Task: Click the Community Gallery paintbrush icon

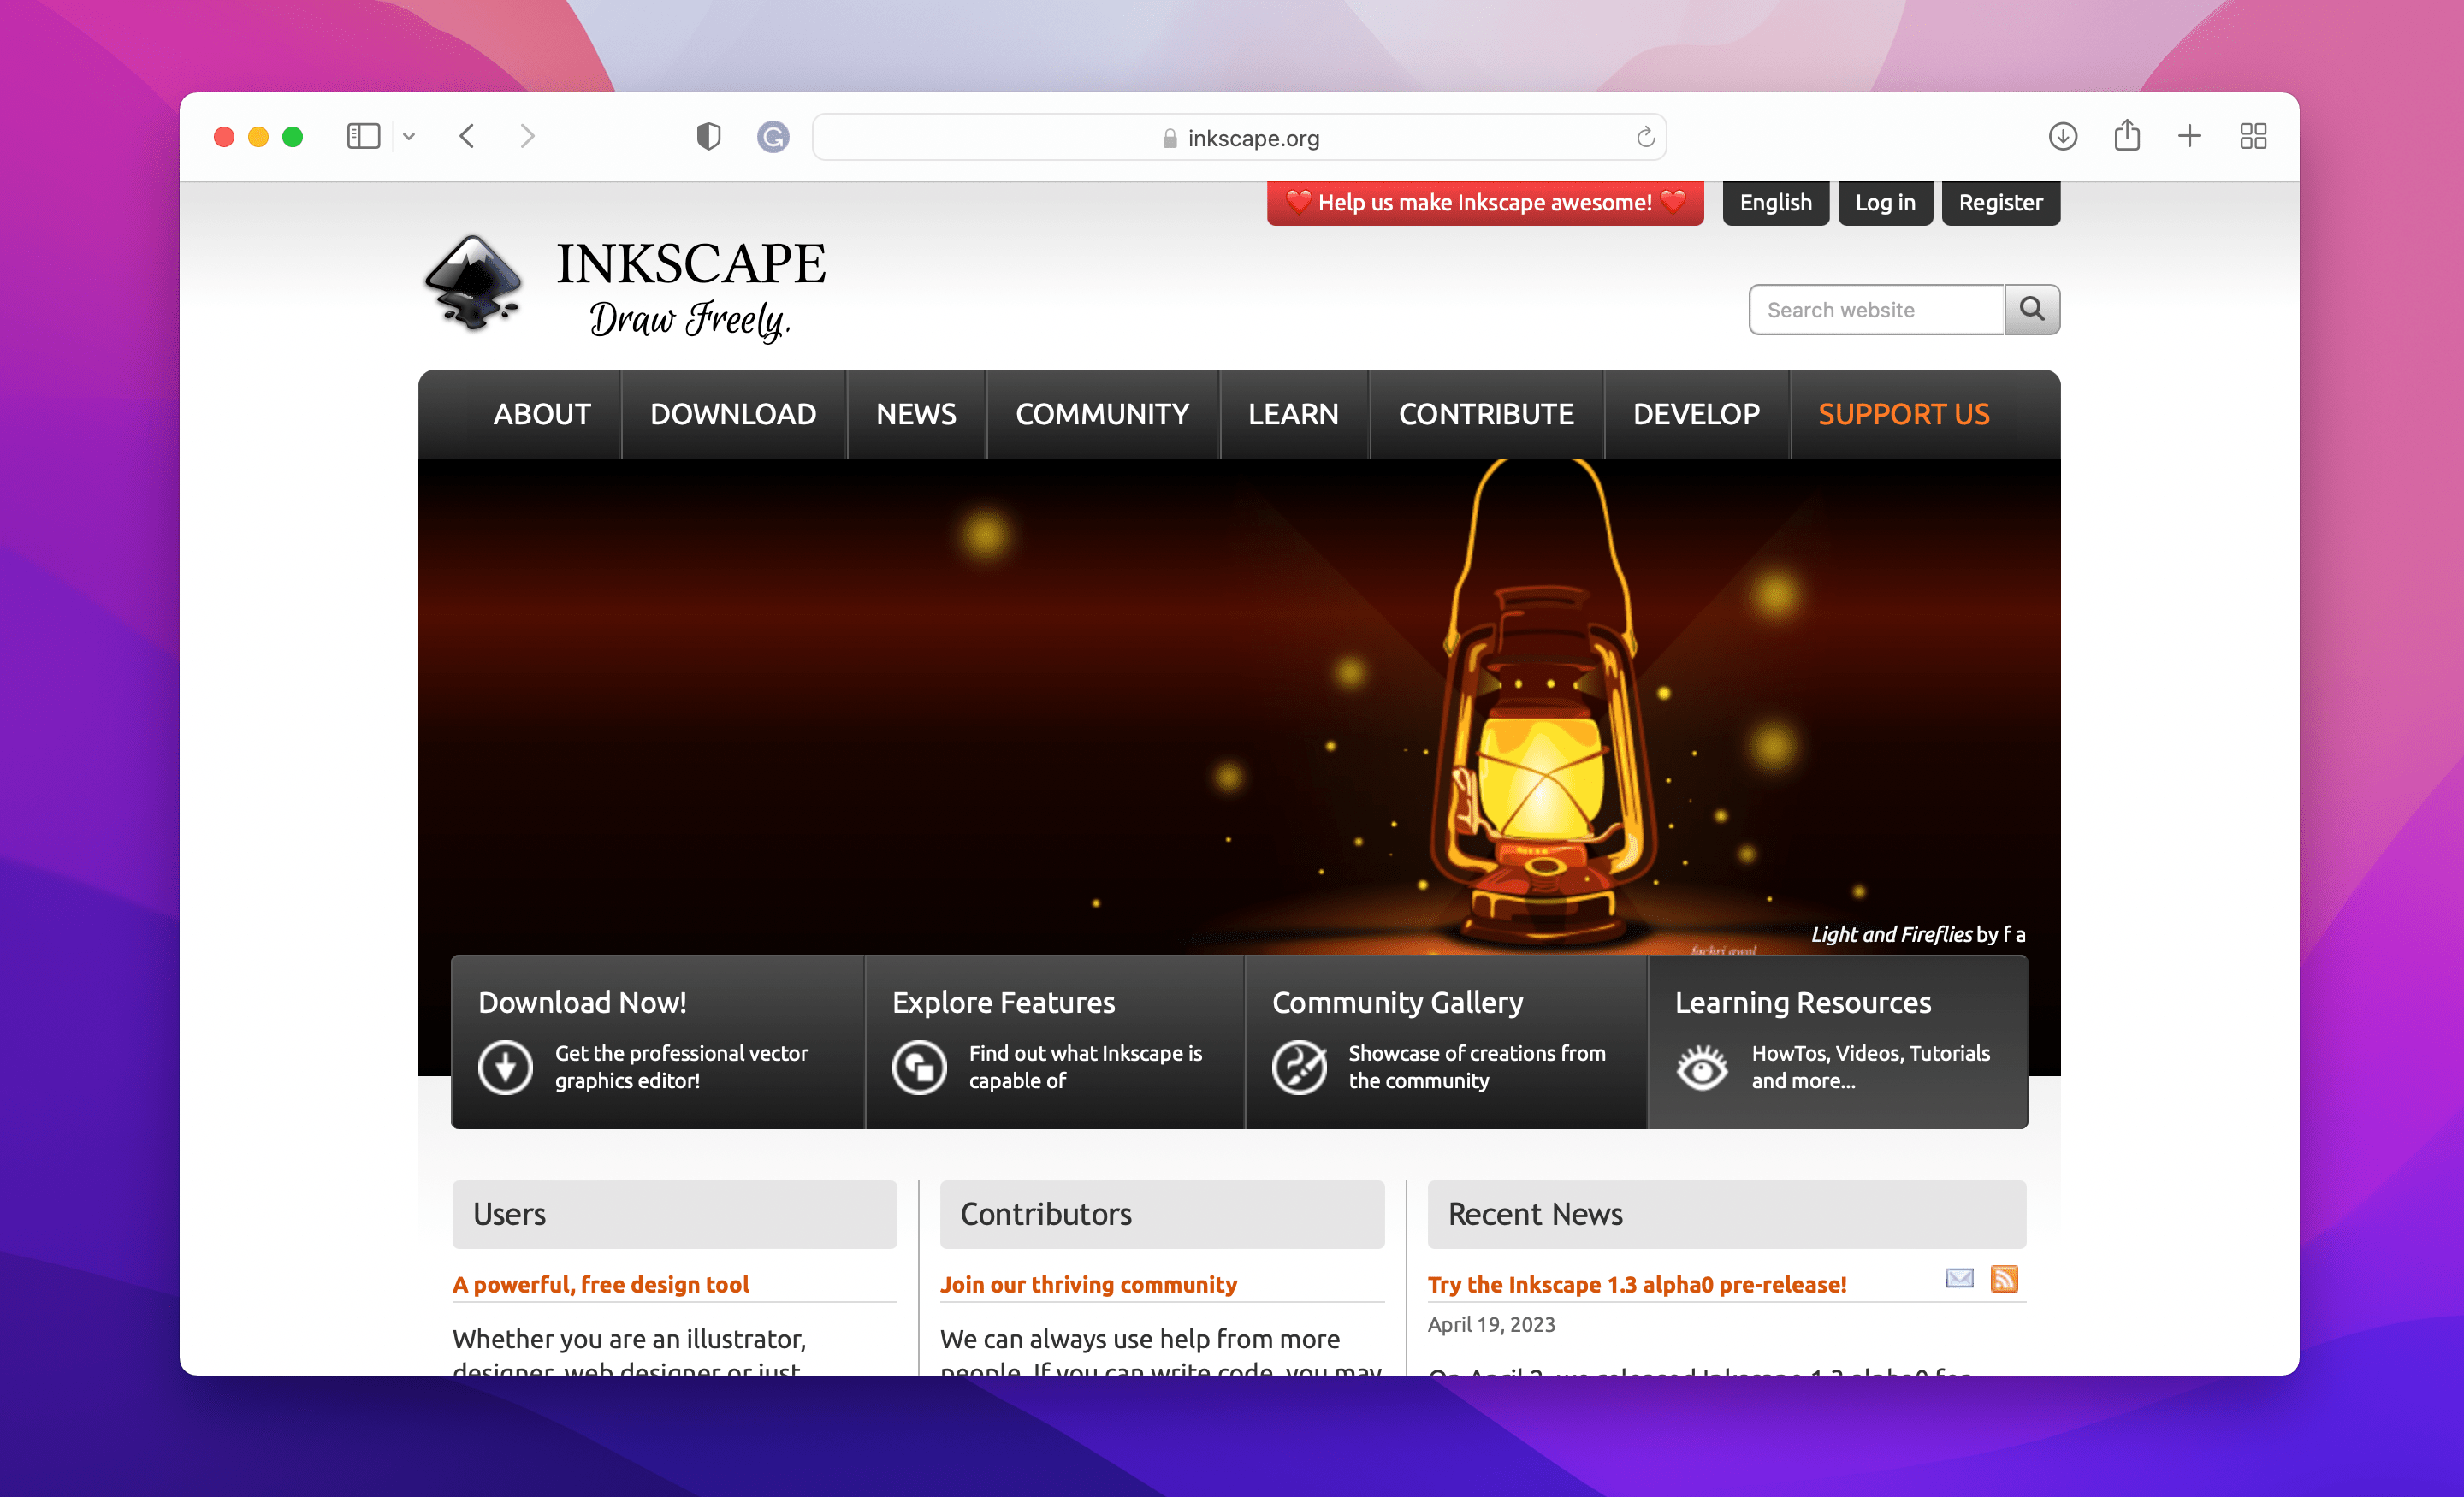Action: [x=1301, y=1067]
